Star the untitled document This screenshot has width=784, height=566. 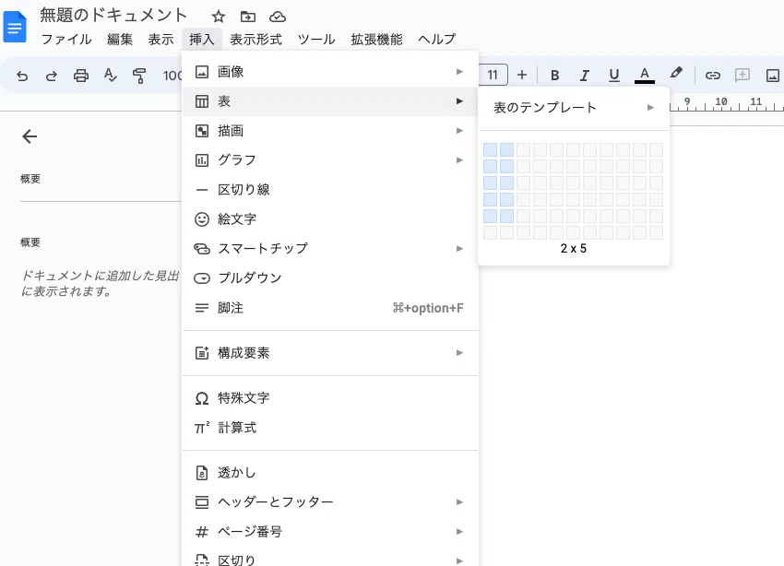(x=218, y=17)
